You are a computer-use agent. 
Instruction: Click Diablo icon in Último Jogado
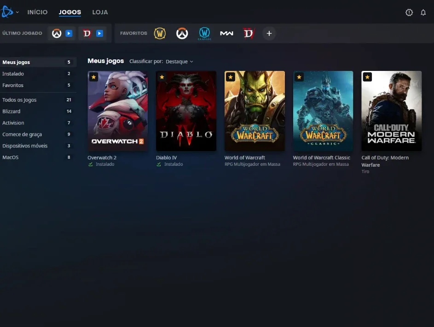87,34
